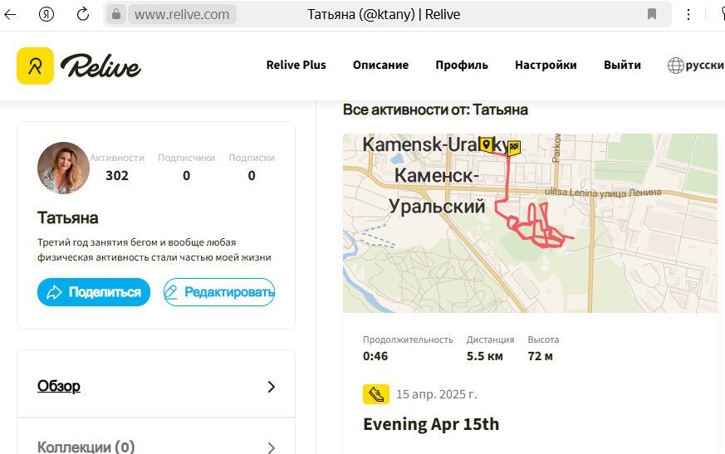This screenshot has height=454, width=725.
Task: Click the distance value 5.5 км
Action: tap(484, 356)
